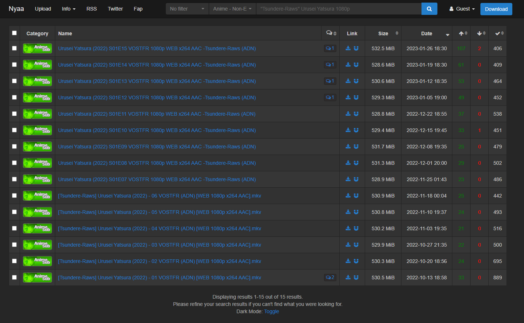
Task: Click the Dark Mode Toggle link
Action: (x=272, y=311)
